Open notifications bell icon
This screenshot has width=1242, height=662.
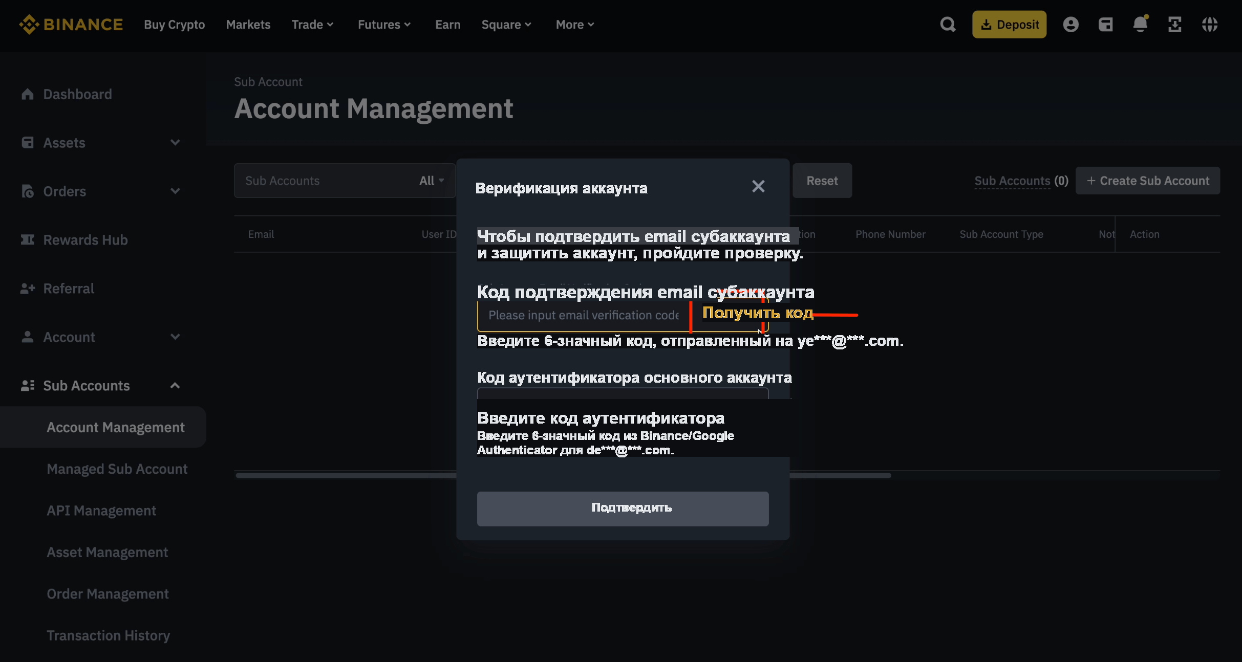click(1140, 24)
